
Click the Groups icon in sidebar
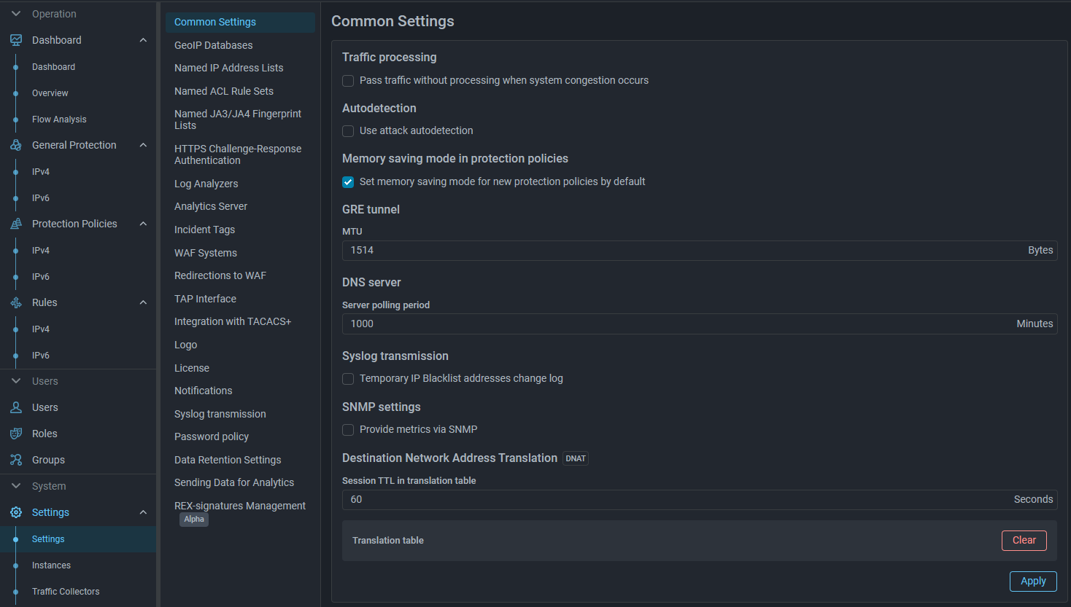(x=16, y=460)
